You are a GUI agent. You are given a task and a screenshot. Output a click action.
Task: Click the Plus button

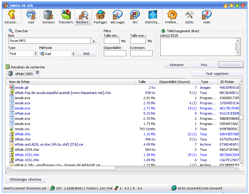[x=204, y=65]
